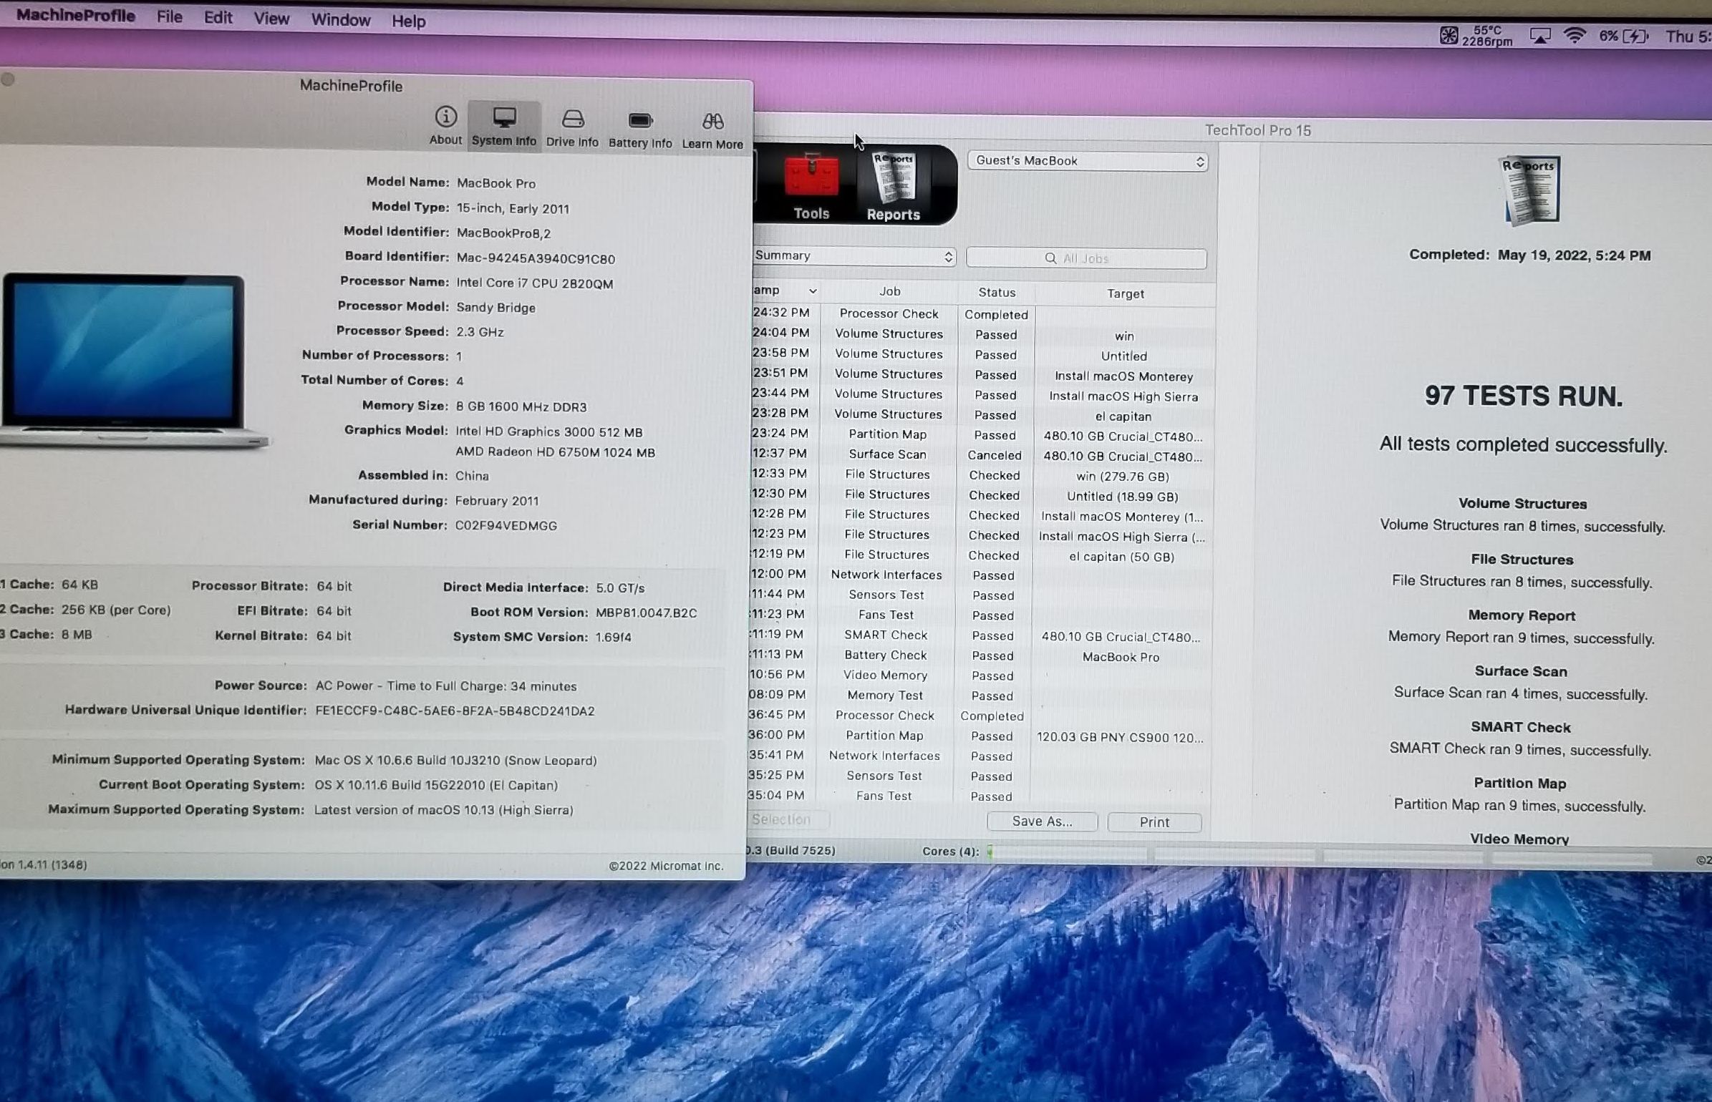
Task: Open the Window menu
Action: 341,20
